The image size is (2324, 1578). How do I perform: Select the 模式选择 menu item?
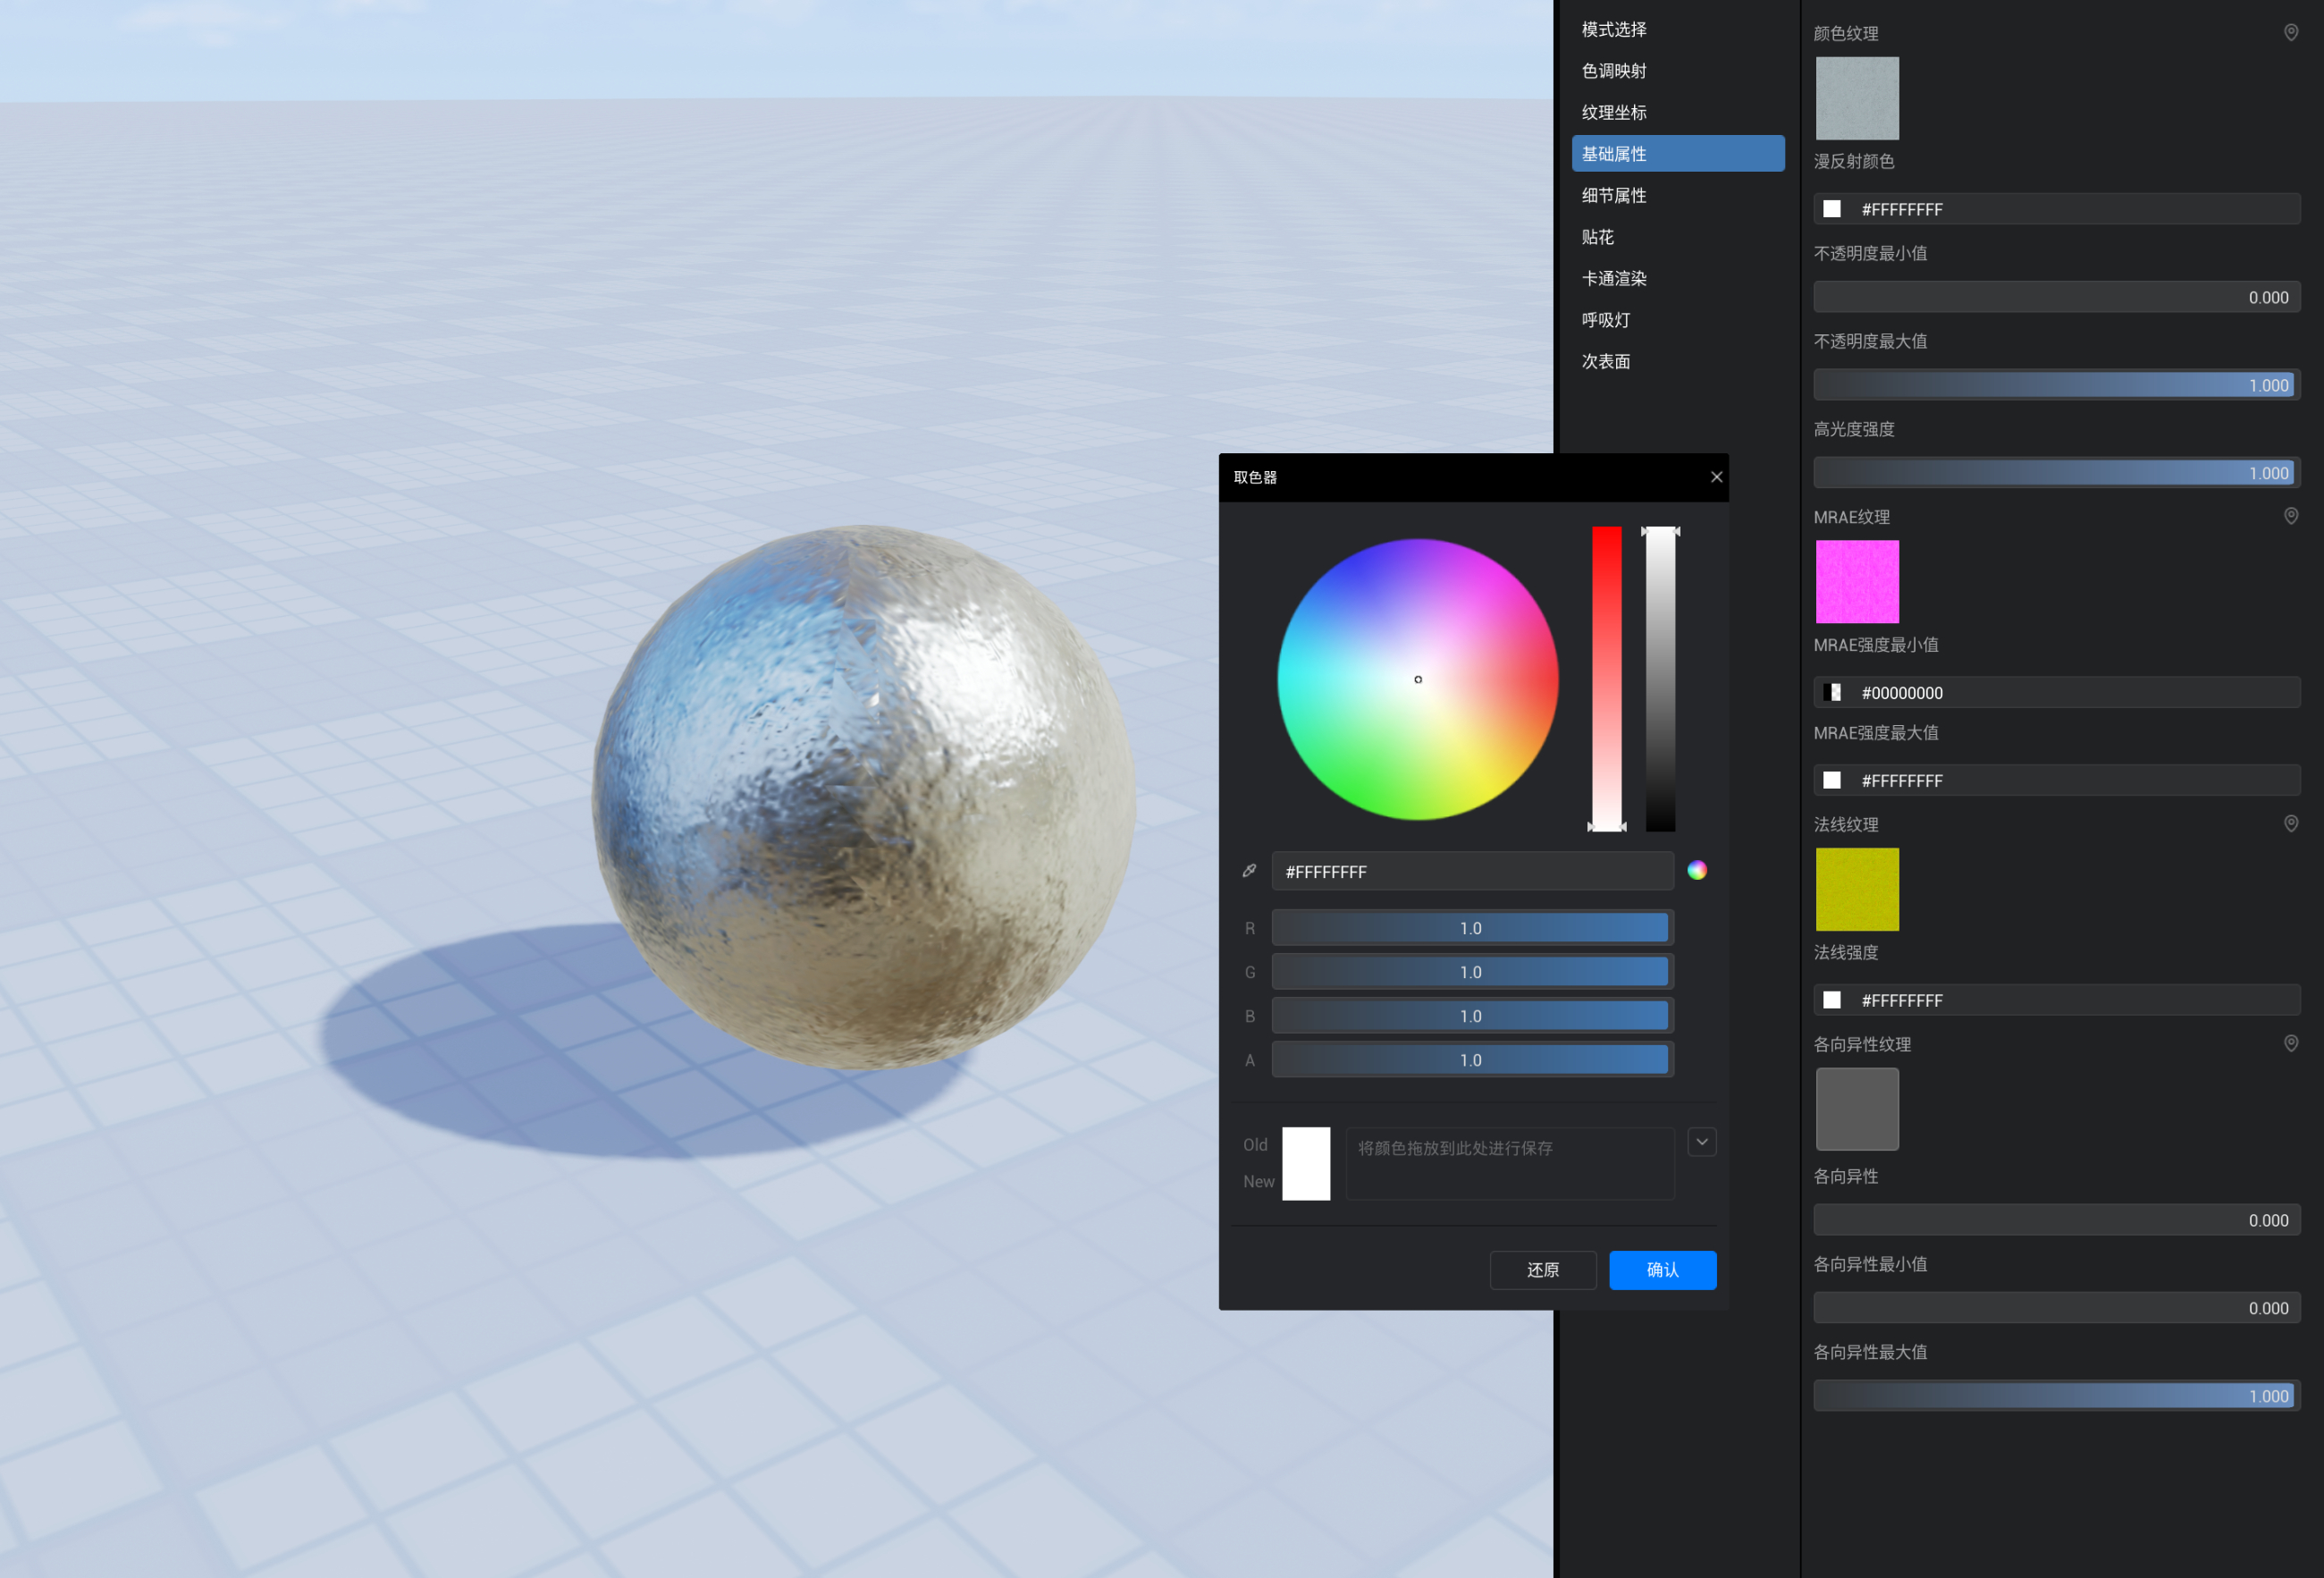tap(1678, 30)
